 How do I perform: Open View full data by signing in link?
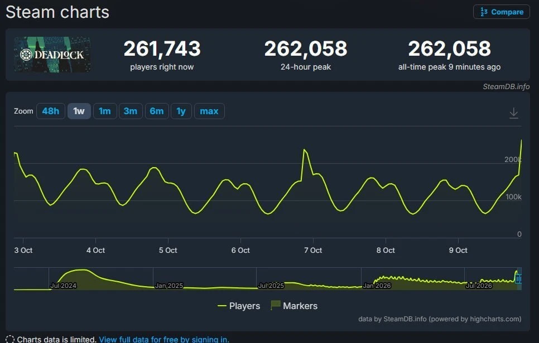pyautogui.click(x=164, y=339)
